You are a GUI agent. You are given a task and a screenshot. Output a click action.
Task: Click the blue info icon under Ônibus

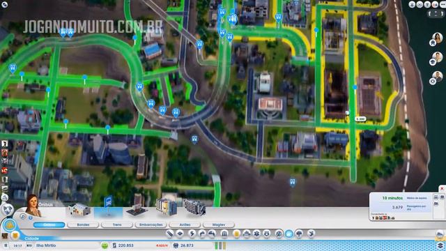coord(31,218)
